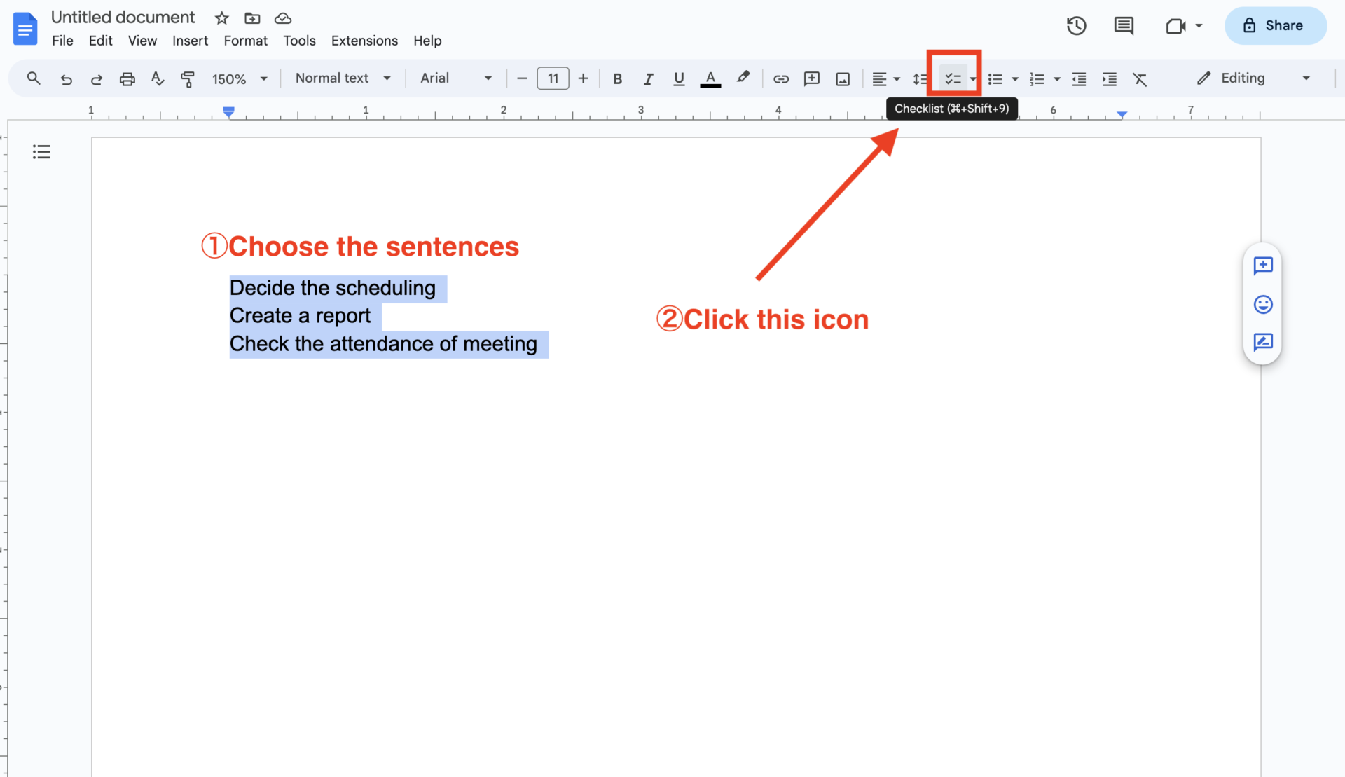This screenshot has height=777, width=1345.
Task: Apply paint format tool
Action: 187,78
